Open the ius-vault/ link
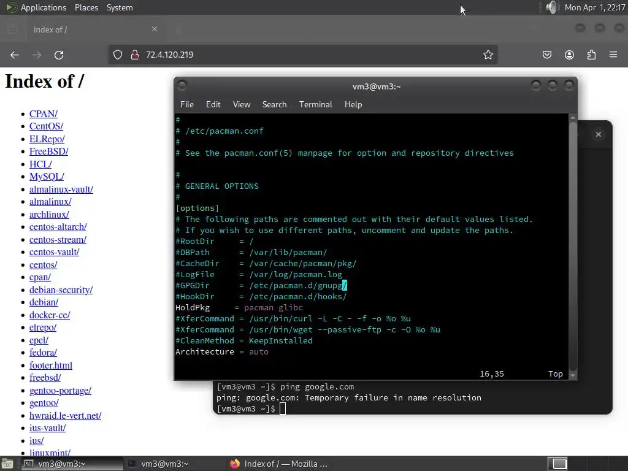 pyautogui.click(x=47, y=428)
